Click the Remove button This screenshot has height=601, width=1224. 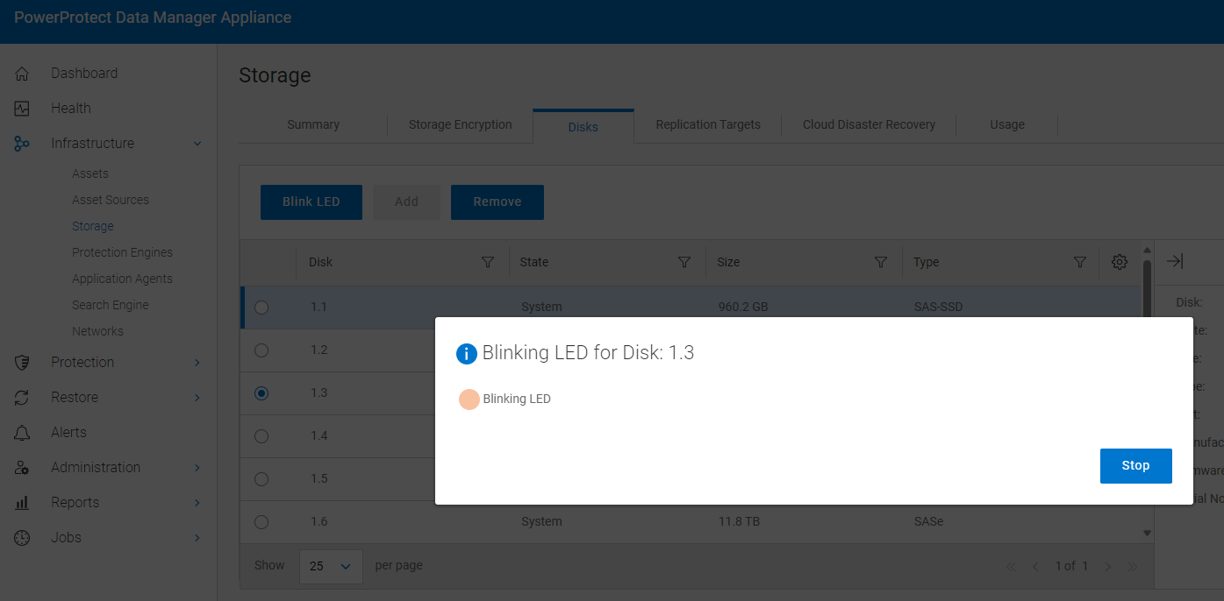click(x=497, y=202)
